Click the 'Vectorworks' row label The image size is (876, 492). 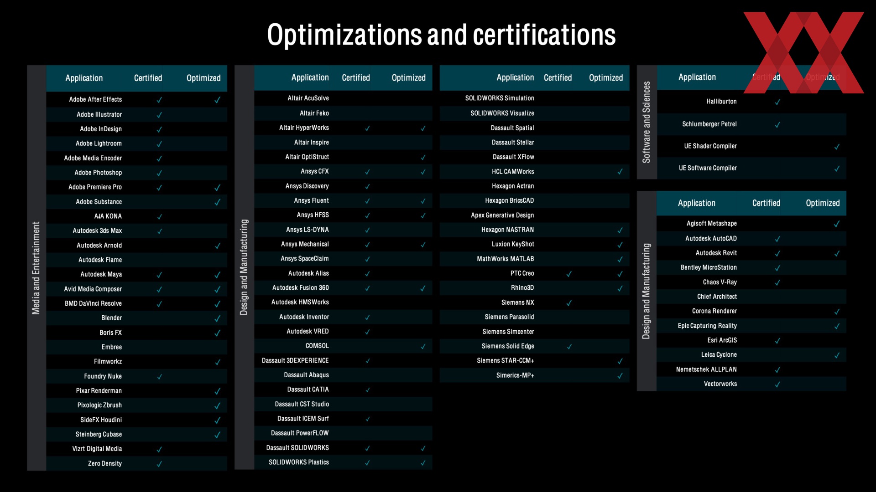[720, 384]
